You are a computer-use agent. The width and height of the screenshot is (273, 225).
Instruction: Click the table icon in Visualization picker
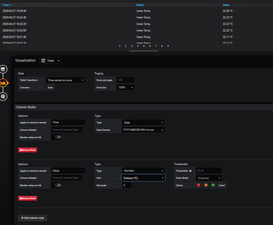click(x=43, y=60)
